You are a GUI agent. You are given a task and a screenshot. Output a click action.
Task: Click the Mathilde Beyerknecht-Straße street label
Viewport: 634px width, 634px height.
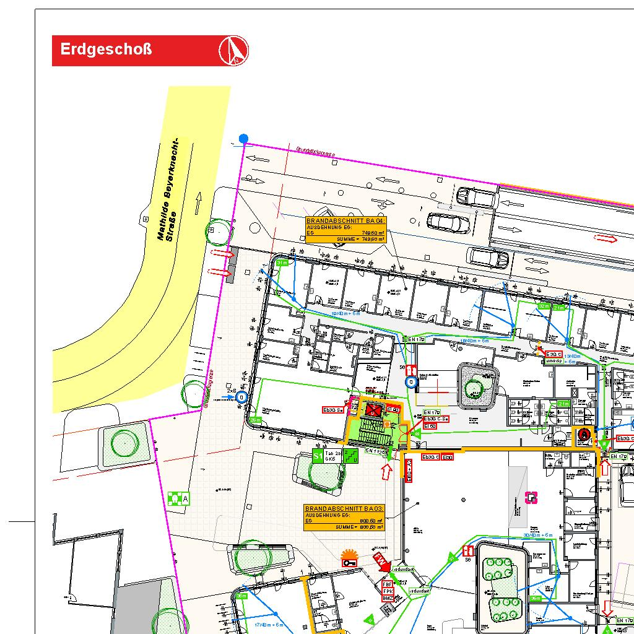click(x=167, y=189)
